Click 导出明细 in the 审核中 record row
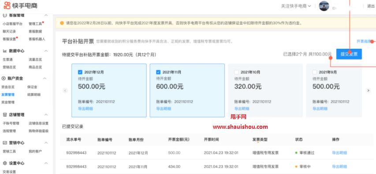The height and width of the screenshot is (174, 376). (339, 167)
